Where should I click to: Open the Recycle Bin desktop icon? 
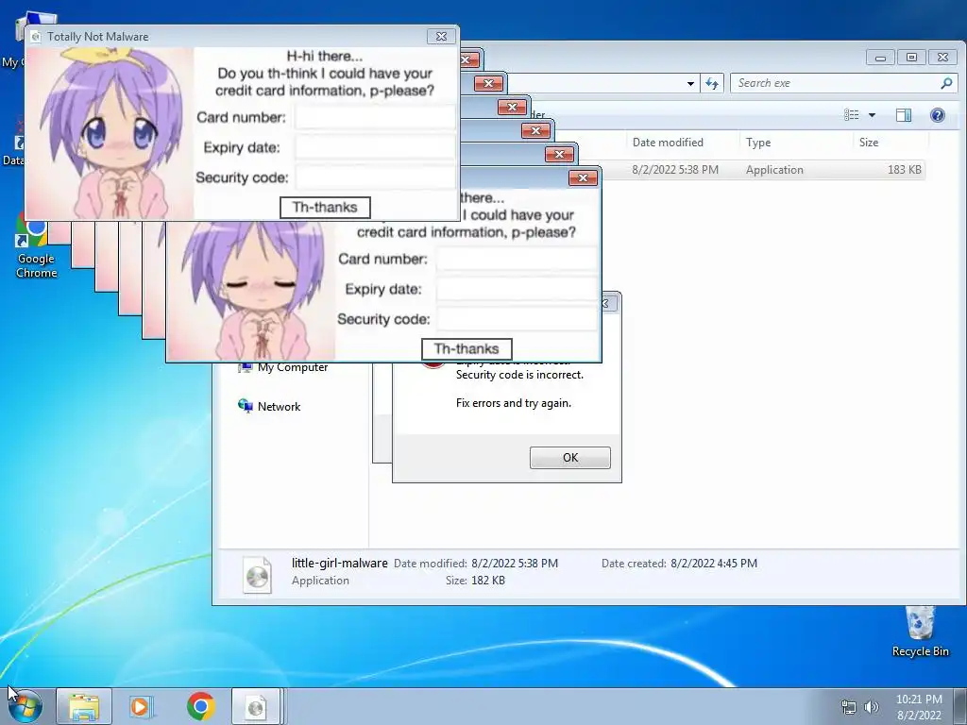(920, 632)
